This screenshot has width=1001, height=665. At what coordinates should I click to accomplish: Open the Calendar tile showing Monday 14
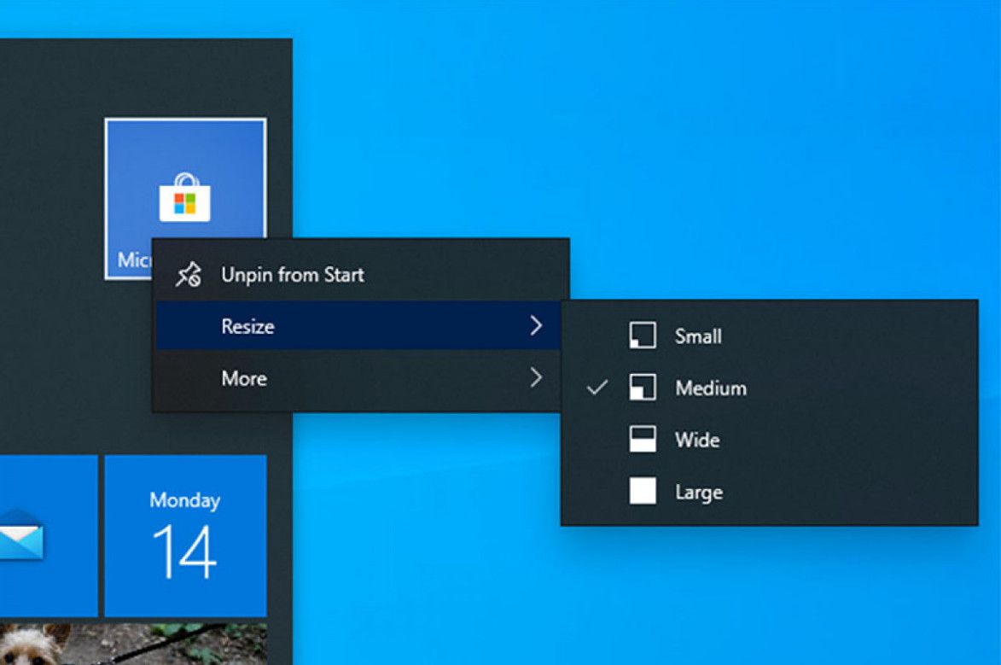coord(185,536)
